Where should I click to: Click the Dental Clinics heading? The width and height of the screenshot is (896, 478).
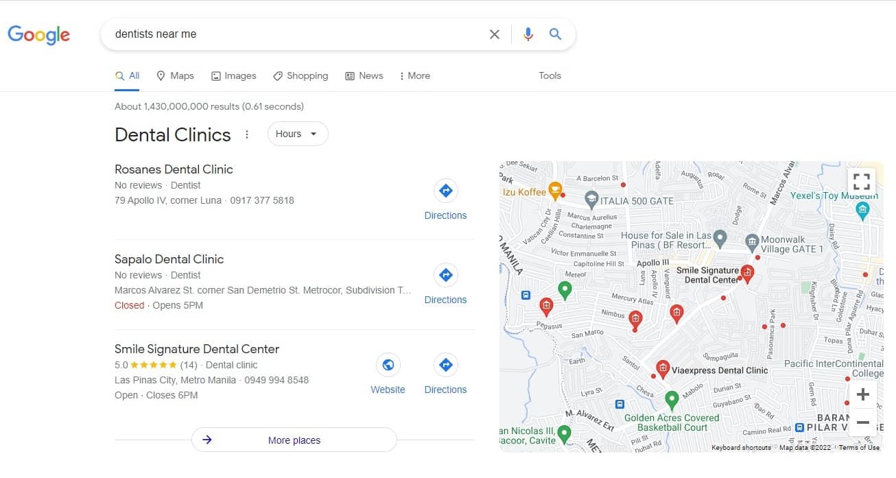173,134
